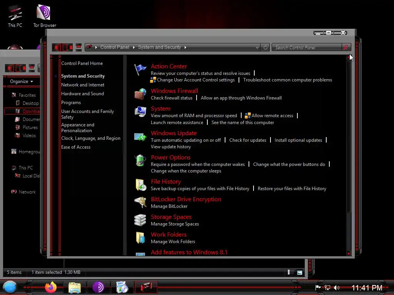Screen dimensions: 394x295
Task: Select Videos in Explorer navigation pane
Action: pyautogui.click(x=29, y=136)
